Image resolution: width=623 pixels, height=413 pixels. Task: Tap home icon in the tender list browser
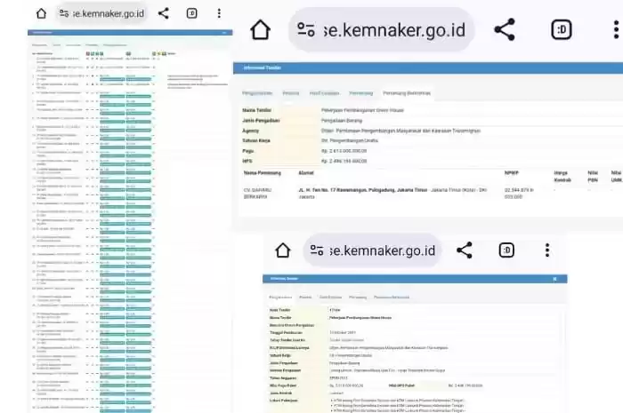(x=40, y=13)
